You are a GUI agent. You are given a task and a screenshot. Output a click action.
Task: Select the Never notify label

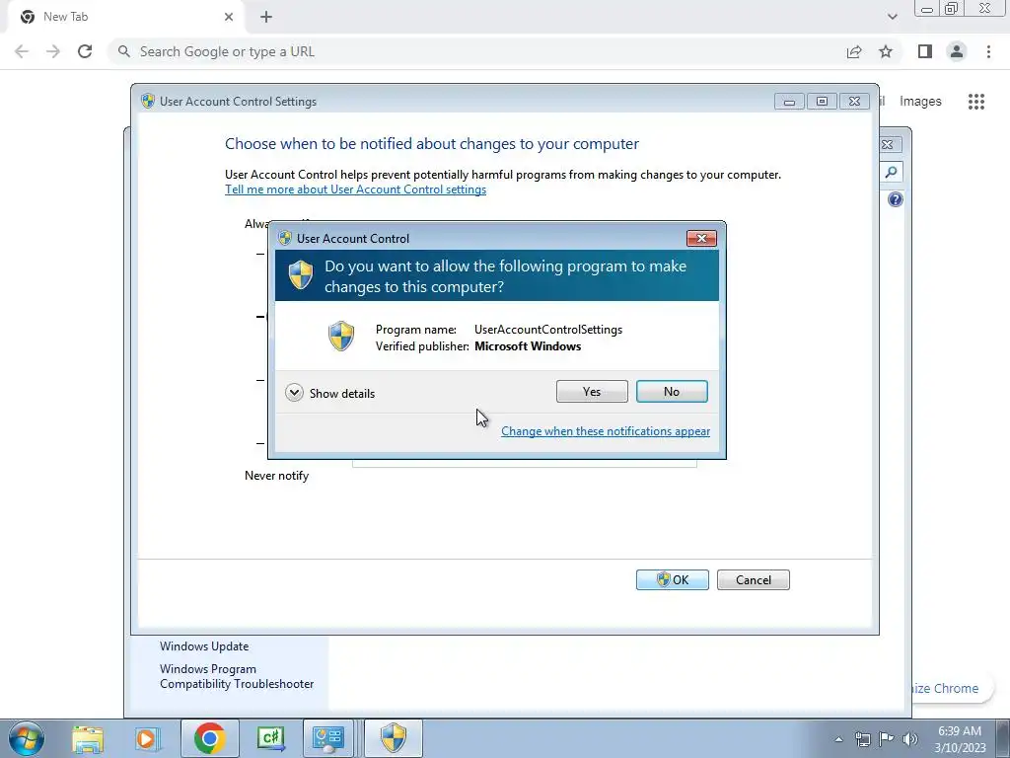[276, 476]
